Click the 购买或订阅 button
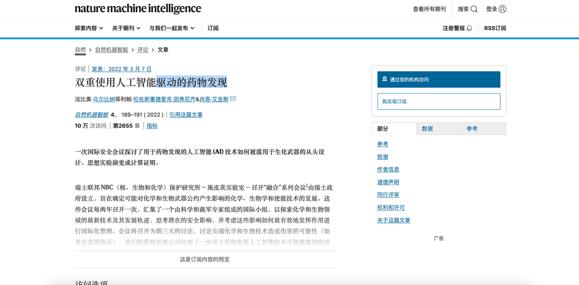 click(438, 101)
